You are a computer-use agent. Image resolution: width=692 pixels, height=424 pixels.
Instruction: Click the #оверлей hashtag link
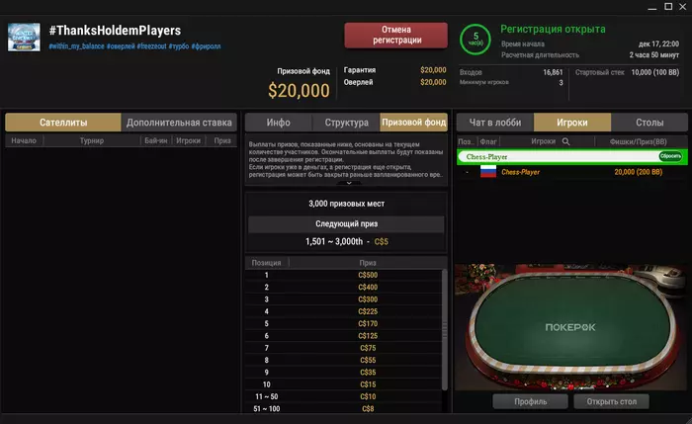click(121, 46)
